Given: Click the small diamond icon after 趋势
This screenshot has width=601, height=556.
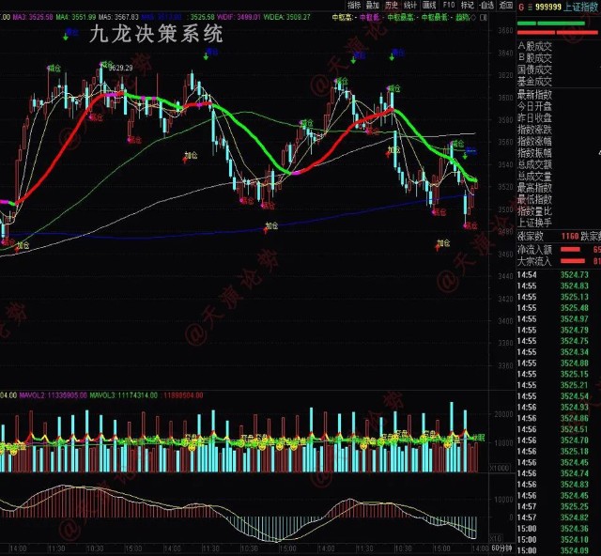Looking at the screenshot, I should click(x=473, y=18).
